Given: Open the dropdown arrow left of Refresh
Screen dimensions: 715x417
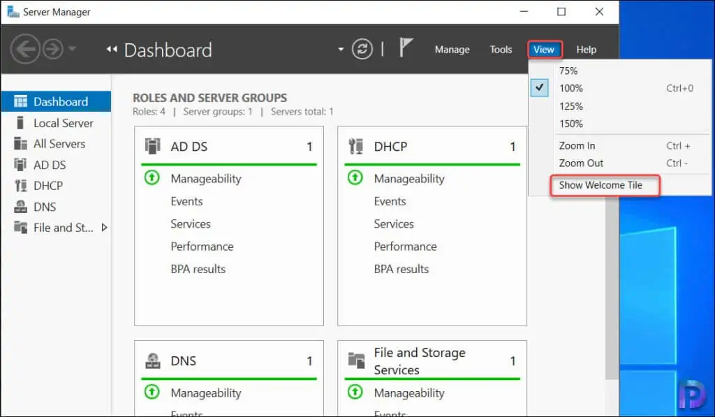Looking at the screenshot, I should pyautogui.click(x=341, y=50).
